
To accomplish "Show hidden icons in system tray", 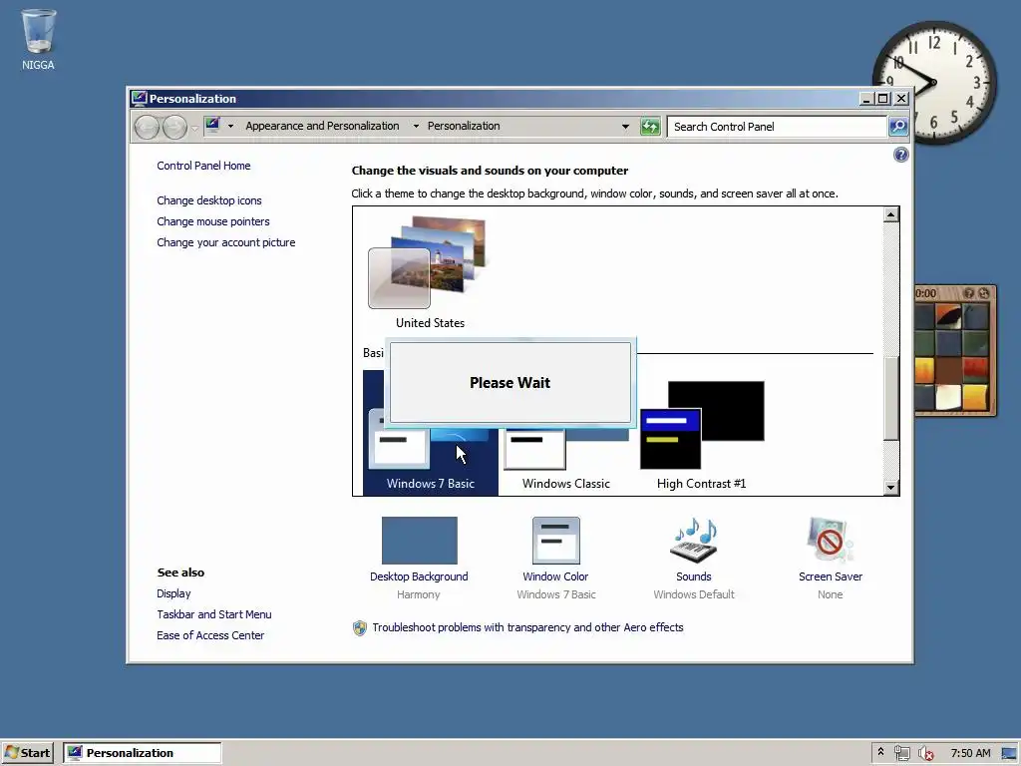I will (880, 752).
